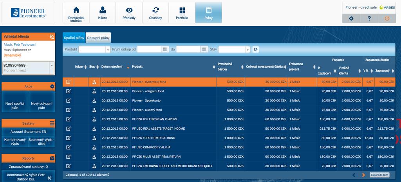
Task: Click status icon of Pioneer - Sporokonto
Action: [94, 100]
